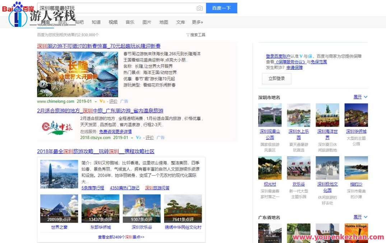Click the 百度一下 search button
Viewport: 386px width, 243px height.
[222, 8]
